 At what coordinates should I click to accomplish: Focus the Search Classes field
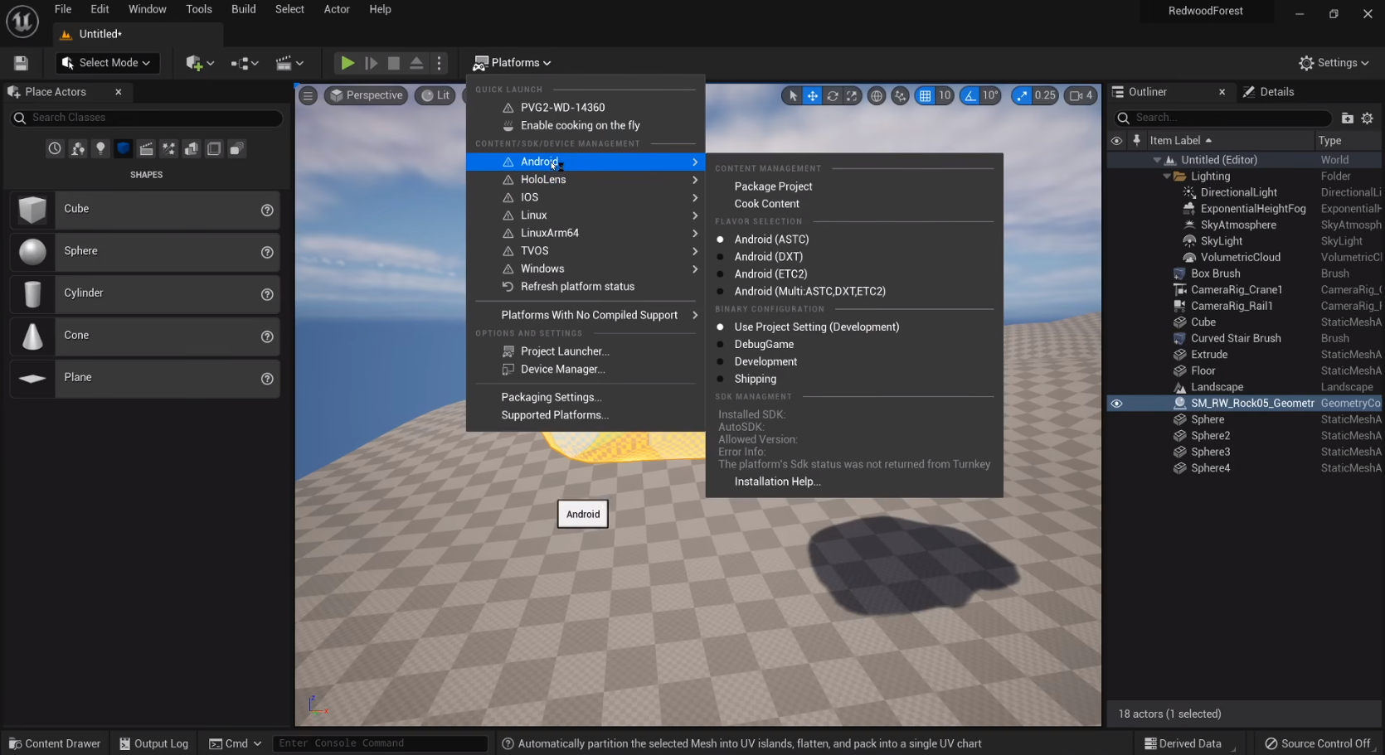pos(147,119)
